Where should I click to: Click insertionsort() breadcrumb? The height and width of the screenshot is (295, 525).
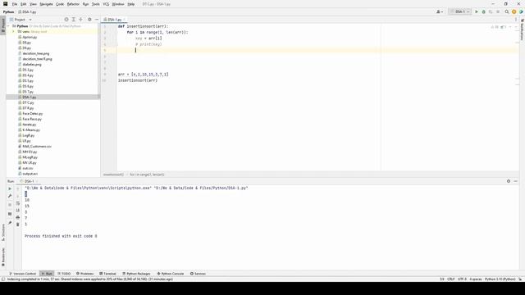(x=113, y=175)
